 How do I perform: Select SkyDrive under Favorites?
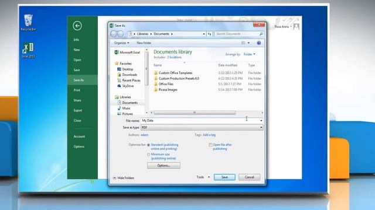pos(125,86)
